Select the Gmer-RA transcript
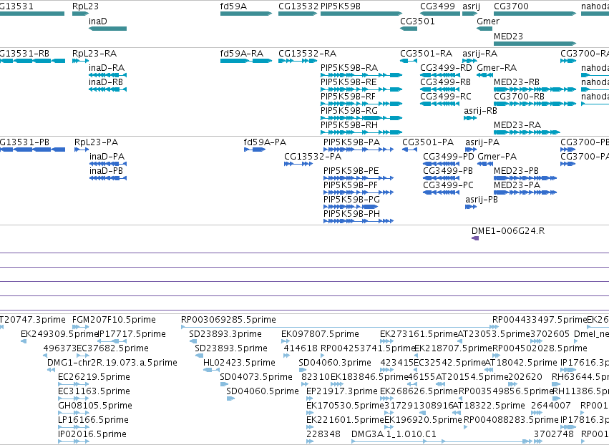609x445 pixels. (x=484, y=75)
